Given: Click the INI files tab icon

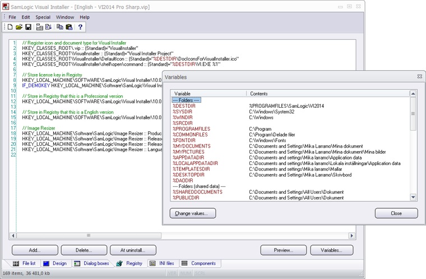Looking at the screenshot, I should click(152, 263).
